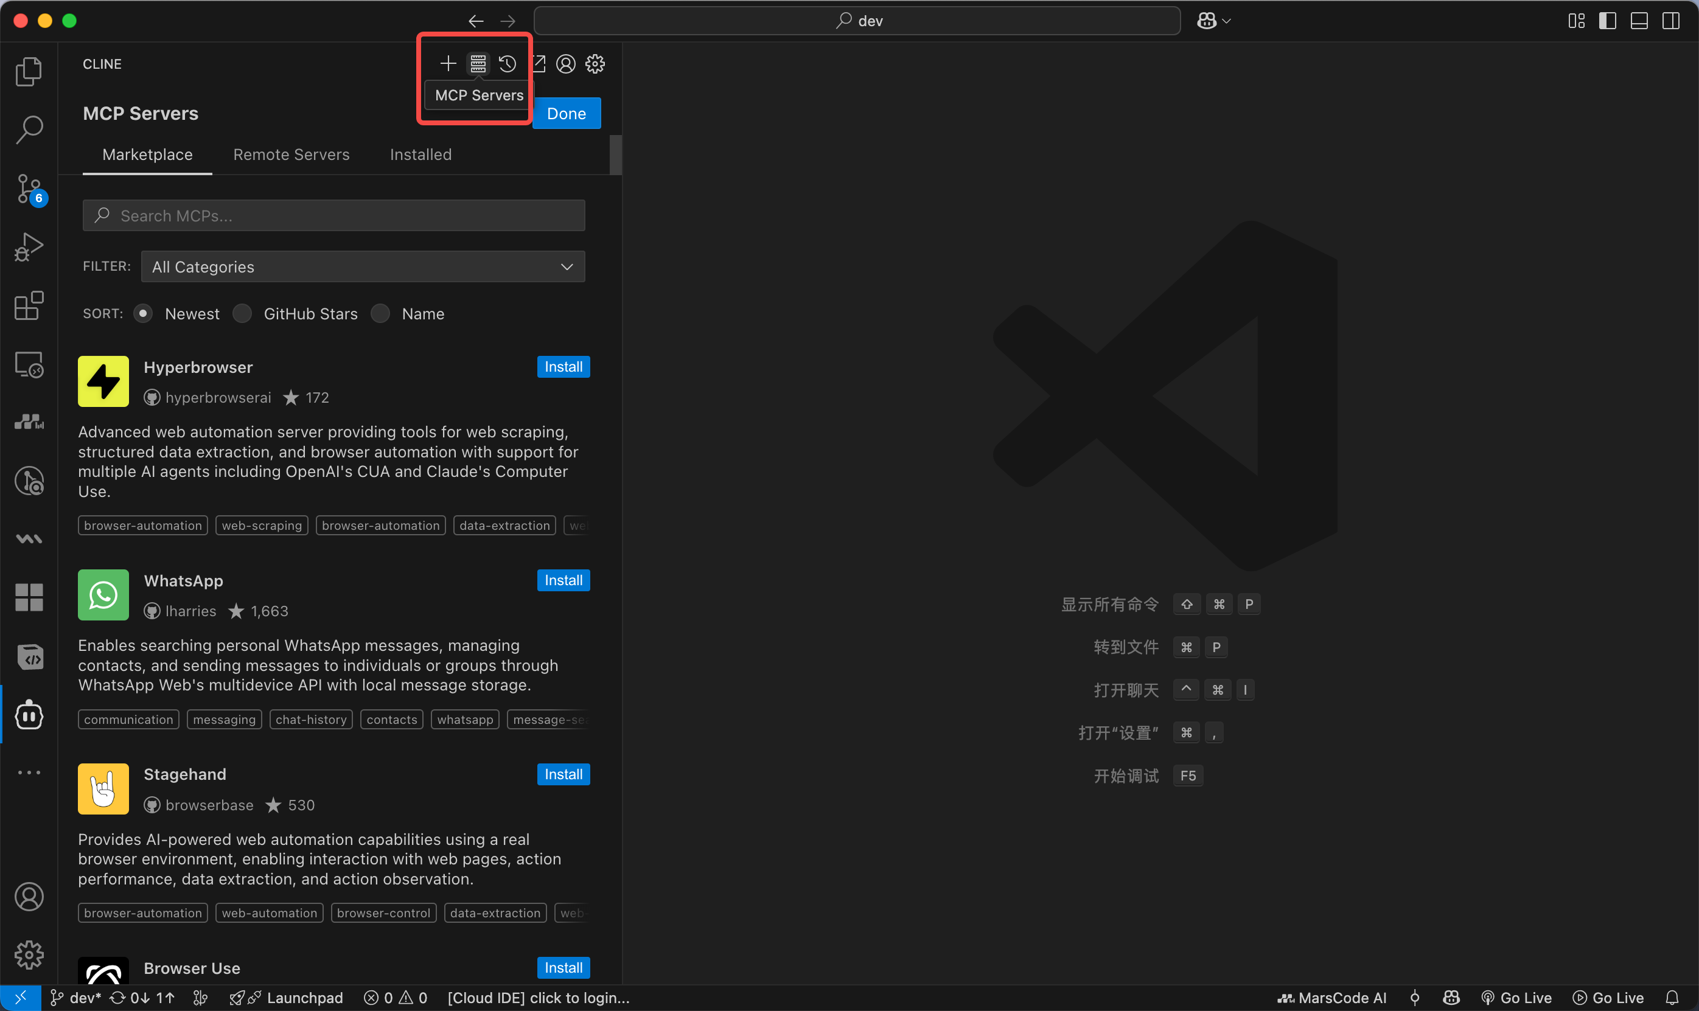This screenshot has height=1011, width=1699.
Task: Click the MCP panel scrollbar thumb
Action: [615, 155]
